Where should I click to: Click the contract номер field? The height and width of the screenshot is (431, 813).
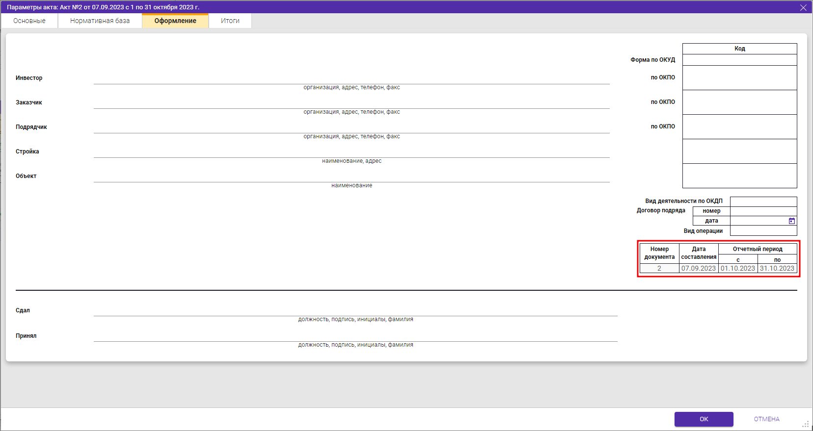[763, 211]
